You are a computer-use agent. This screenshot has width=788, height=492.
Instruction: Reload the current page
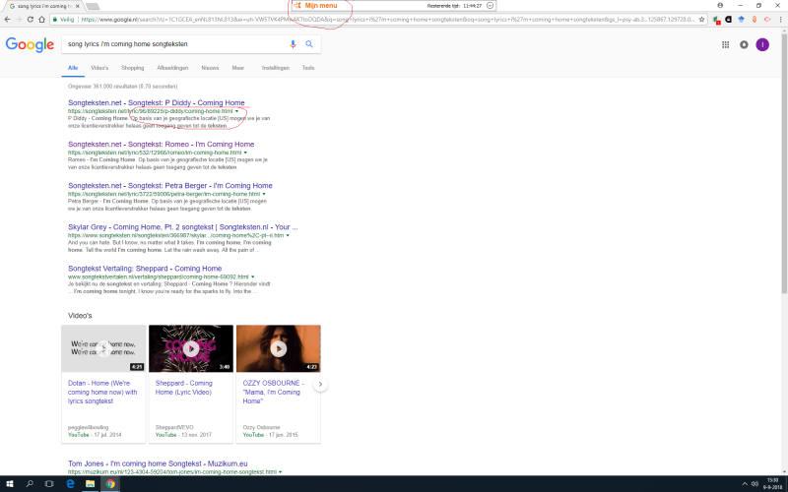(x=31, y=19)
